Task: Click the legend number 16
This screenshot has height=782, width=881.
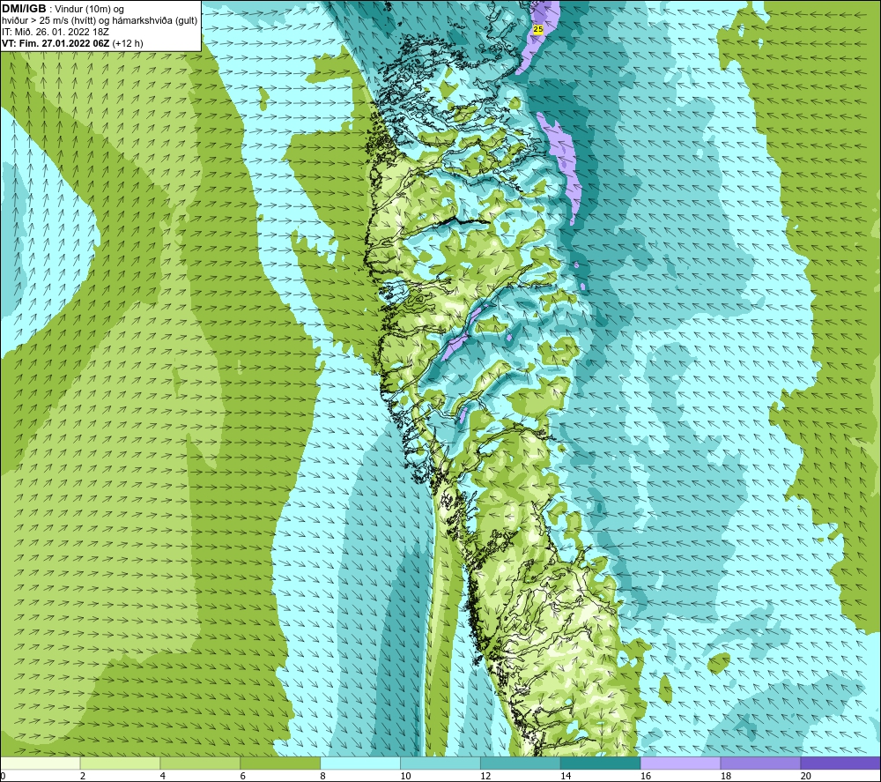Action: 646,776
